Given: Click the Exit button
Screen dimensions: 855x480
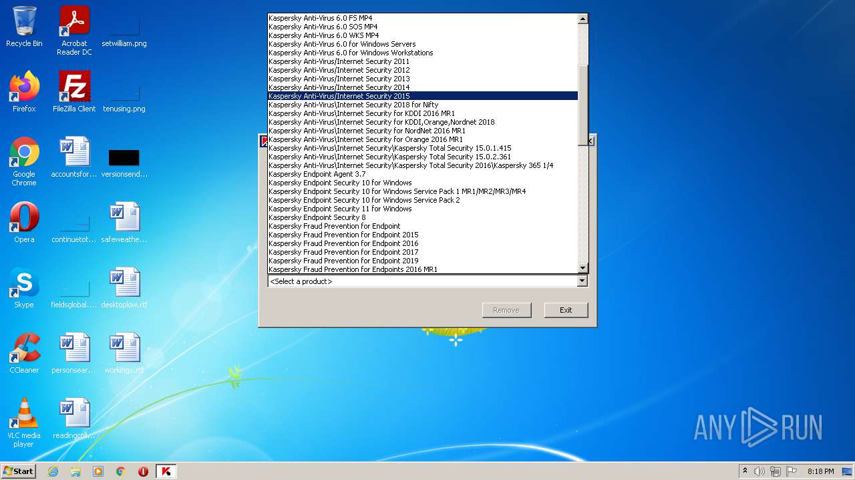Looking at the screenshot, I should click(566, 310).
